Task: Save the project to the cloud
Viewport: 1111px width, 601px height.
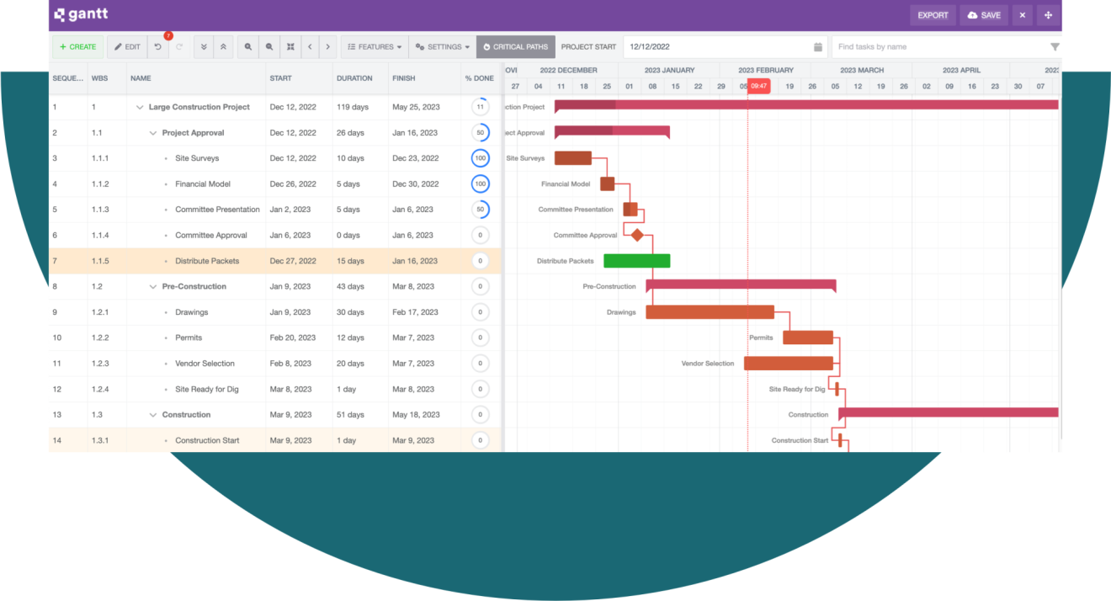Action: 983,14
